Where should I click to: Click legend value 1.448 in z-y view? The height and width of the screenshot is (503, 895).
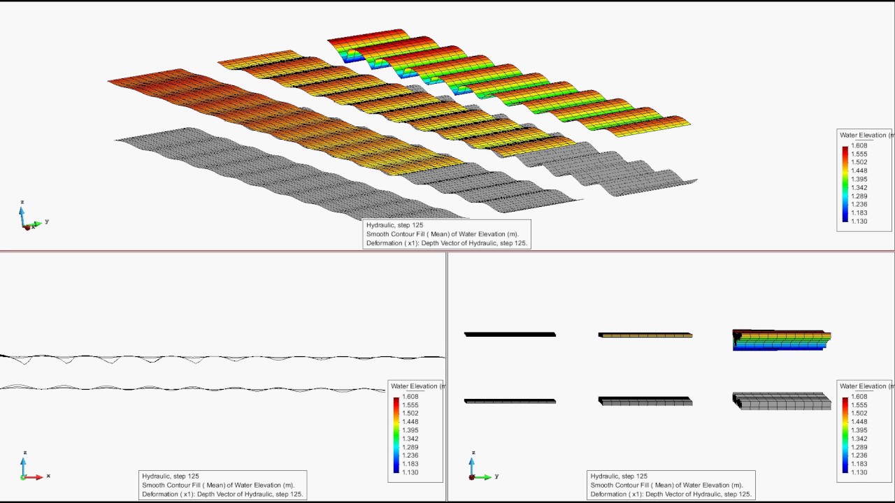coord(859,422)
